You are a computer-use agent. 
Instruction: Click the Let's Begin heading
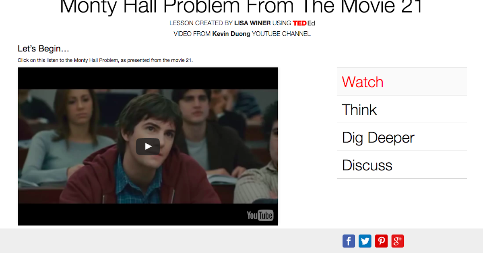click(43, 49)
